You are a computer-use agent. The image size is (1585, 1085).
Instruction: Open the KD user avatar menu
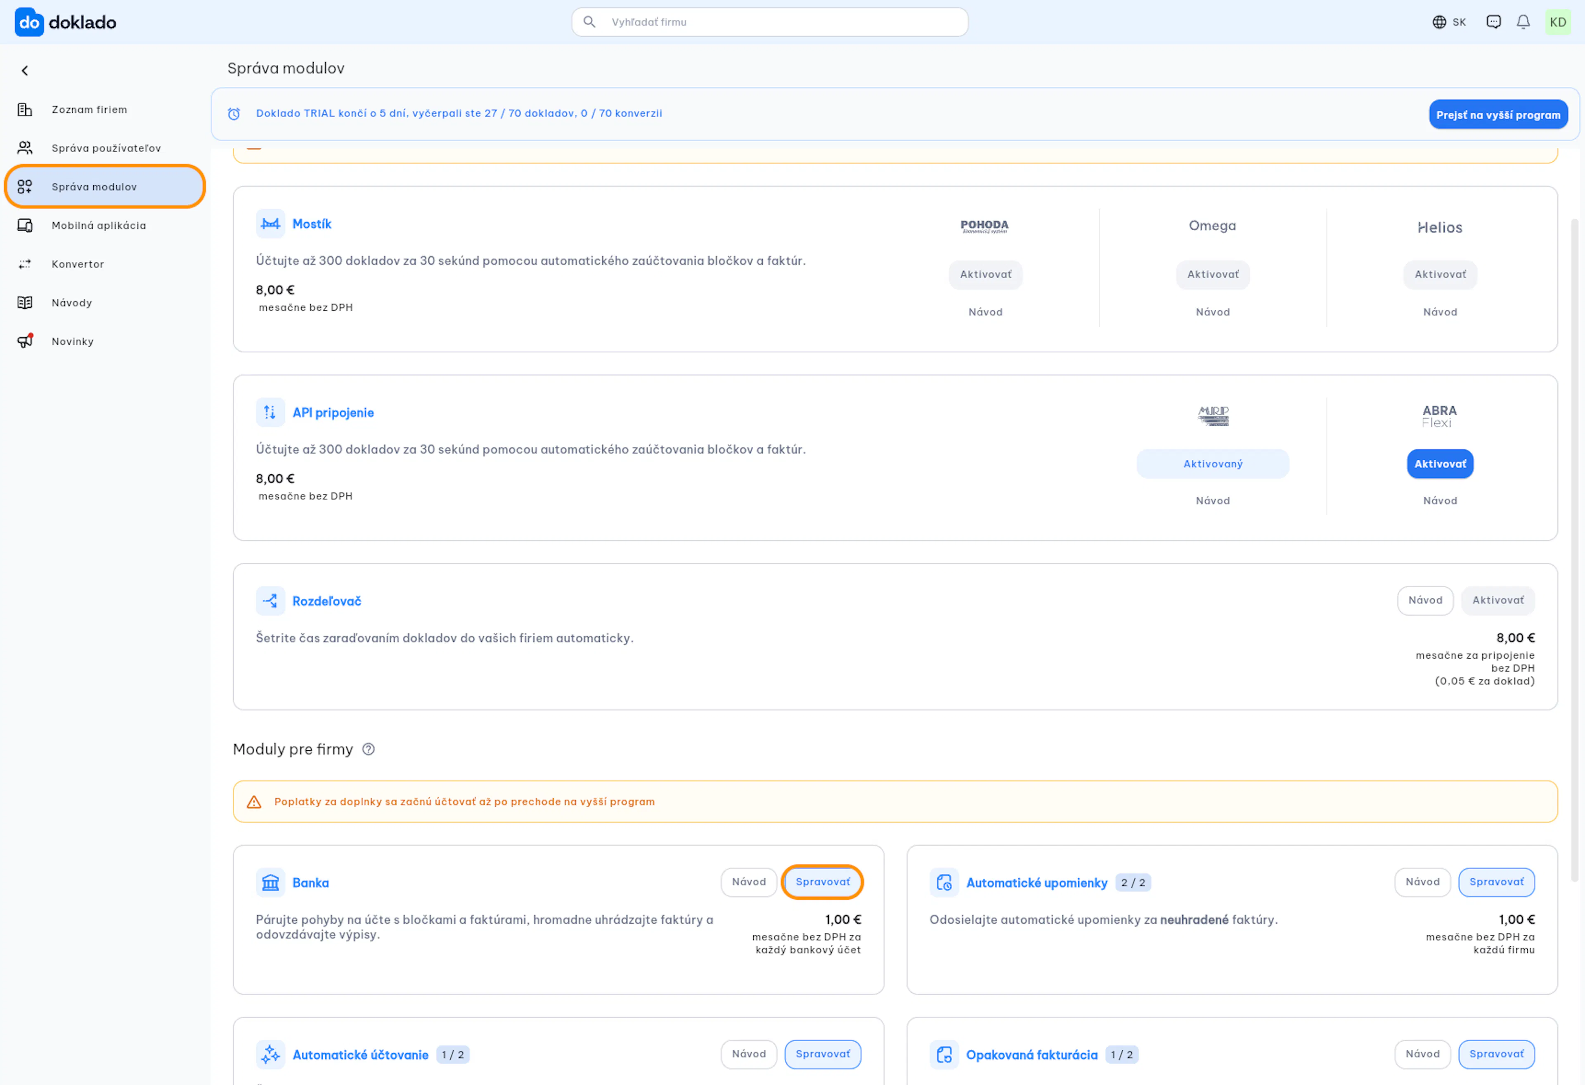(x=1558, y=22)
